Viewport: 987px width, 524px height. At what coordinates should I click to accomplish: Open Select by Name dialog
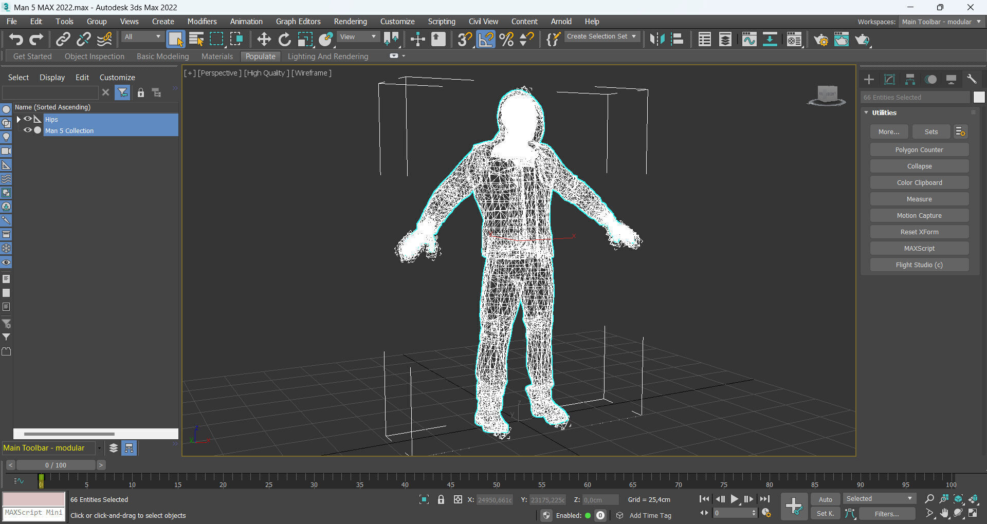196,39
